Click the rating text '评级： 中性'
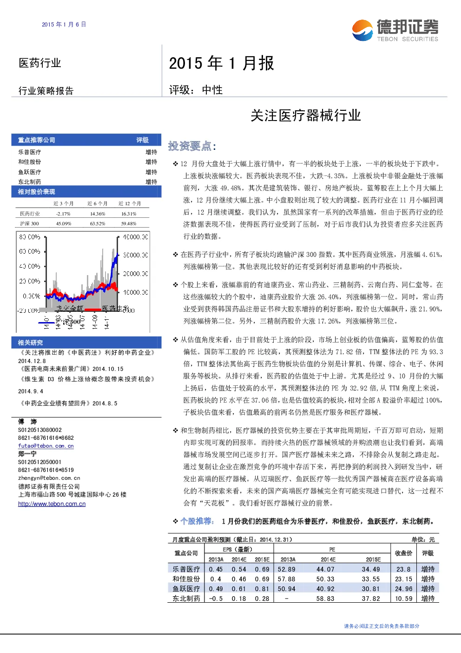The width and height of the screenshot is (461, 653). click(x=196, y=90)
